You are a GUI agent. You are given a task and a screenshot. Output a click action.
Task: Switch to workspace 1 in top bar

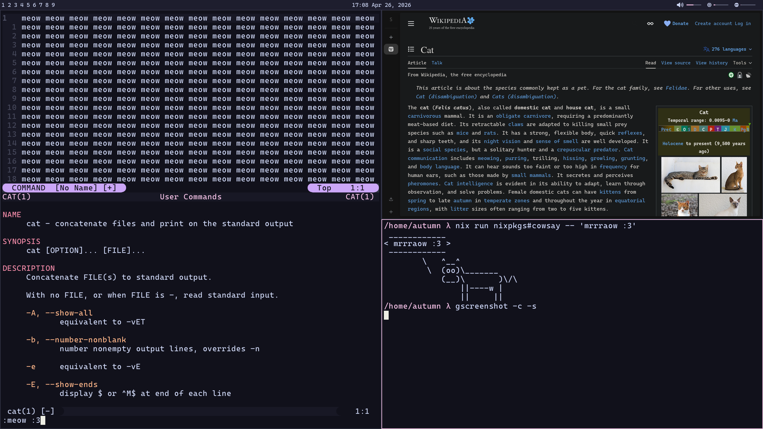(x=3, y=5)
